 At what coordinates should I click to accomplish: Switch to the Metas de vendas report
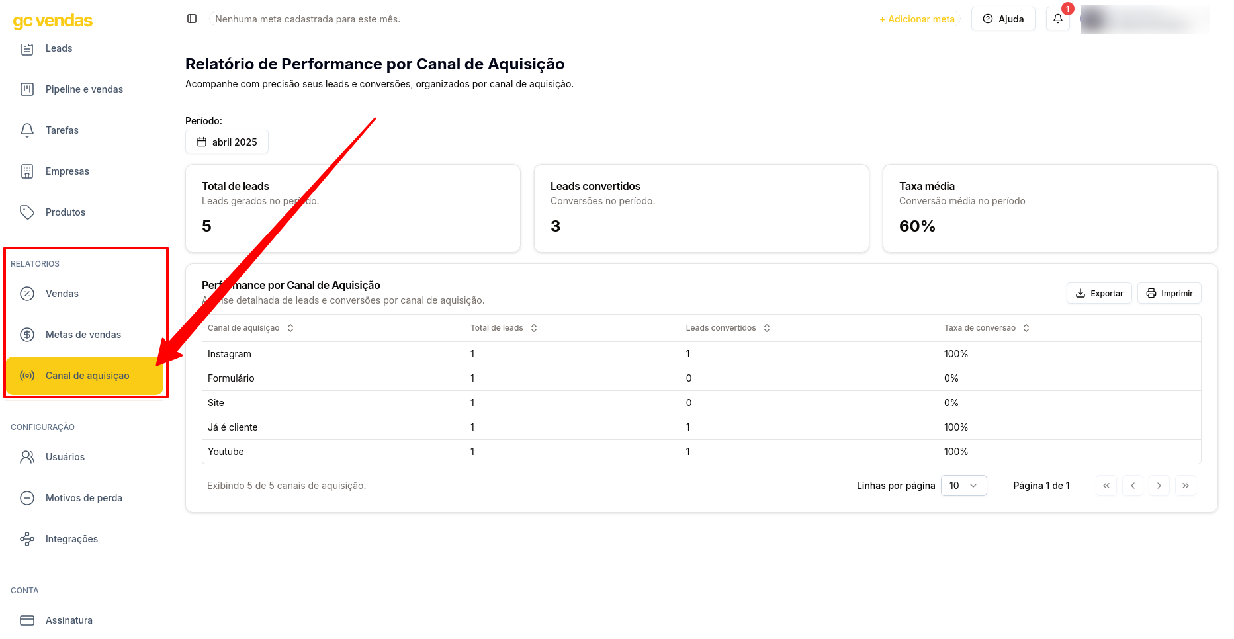click(83, 334)
